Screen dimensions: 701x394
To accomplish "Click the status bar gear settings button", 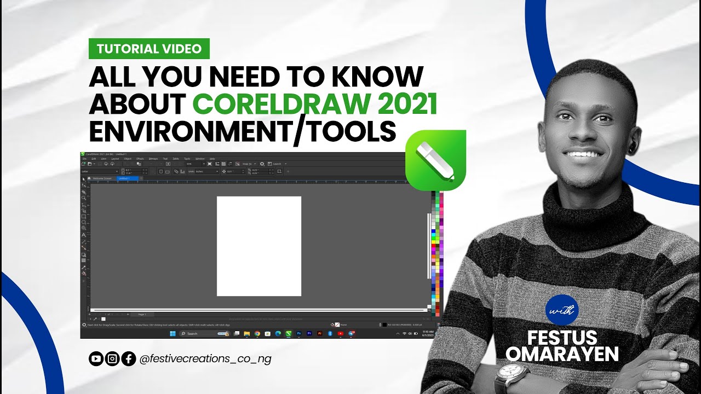I will (84, 325).
